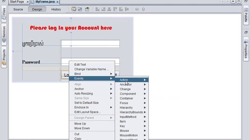Switch to Design view
250x140 pixels.
[37, 9]
